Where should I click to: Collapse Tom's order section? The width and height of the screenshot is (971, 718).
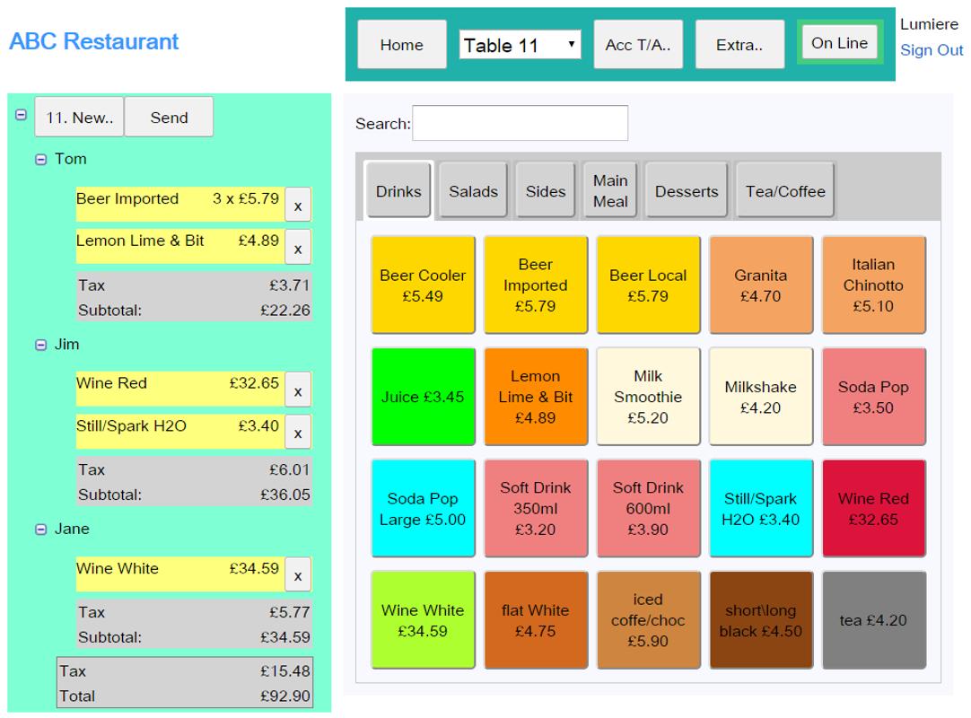click(41, 160)
